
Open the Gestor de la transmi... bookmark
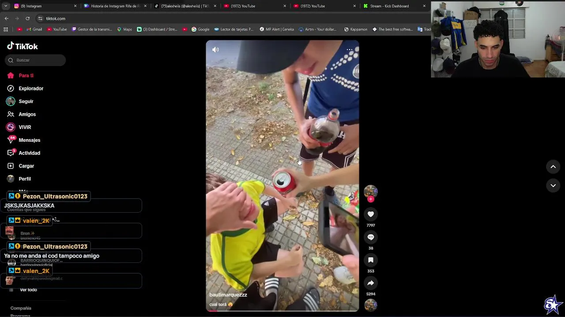92,29
